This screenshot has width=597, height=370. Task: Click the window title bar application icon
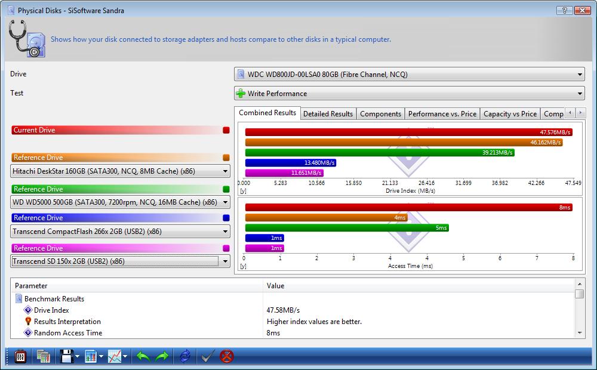click(x=11, y=10)
